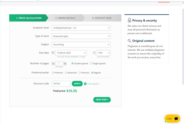Click the Next Step button
Image resolution: width=184 pixels, height=124 pixels.
click(102, 100)
